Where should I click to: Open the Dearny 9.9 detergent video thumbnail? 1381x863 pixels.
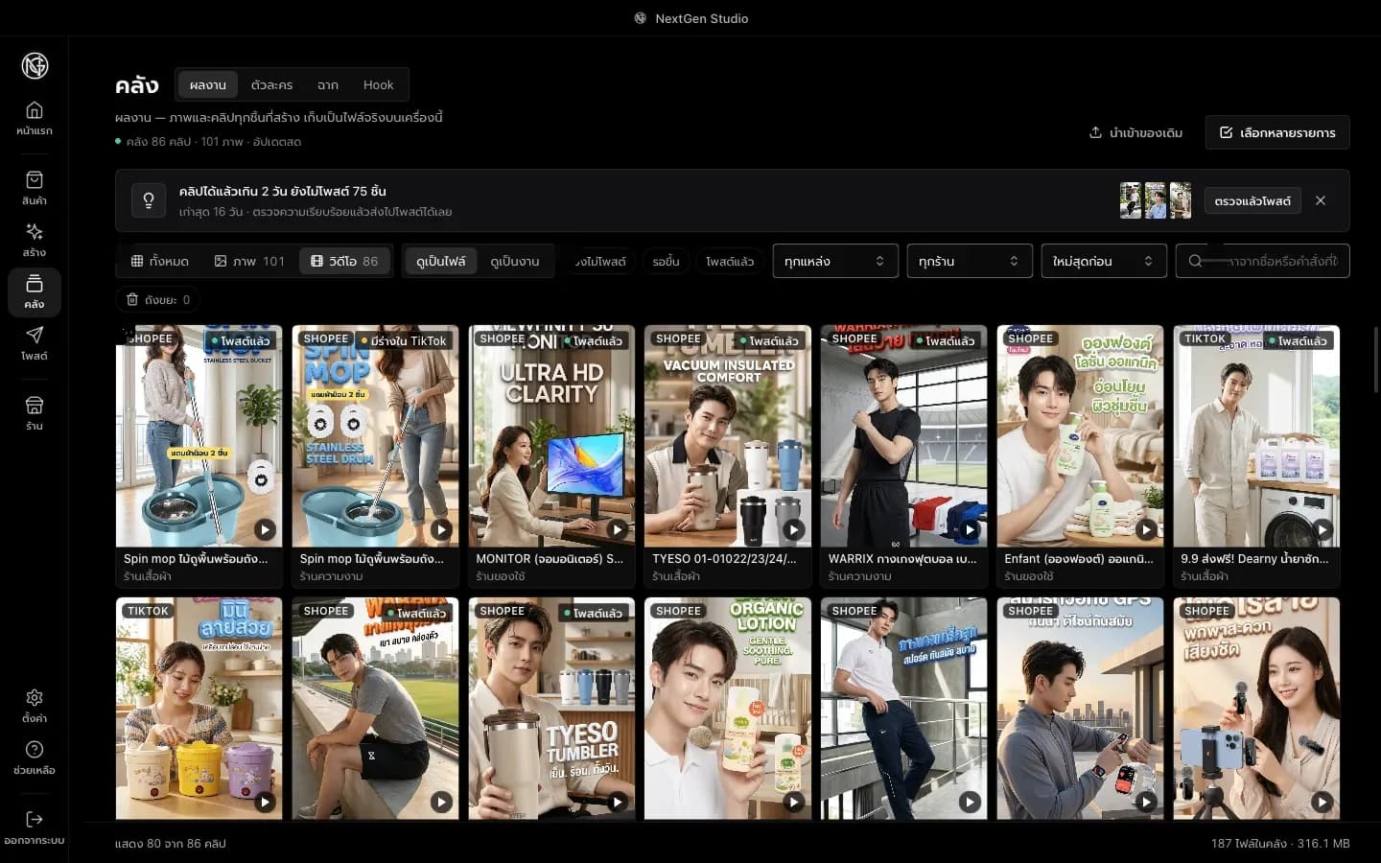coord(1256,436)
